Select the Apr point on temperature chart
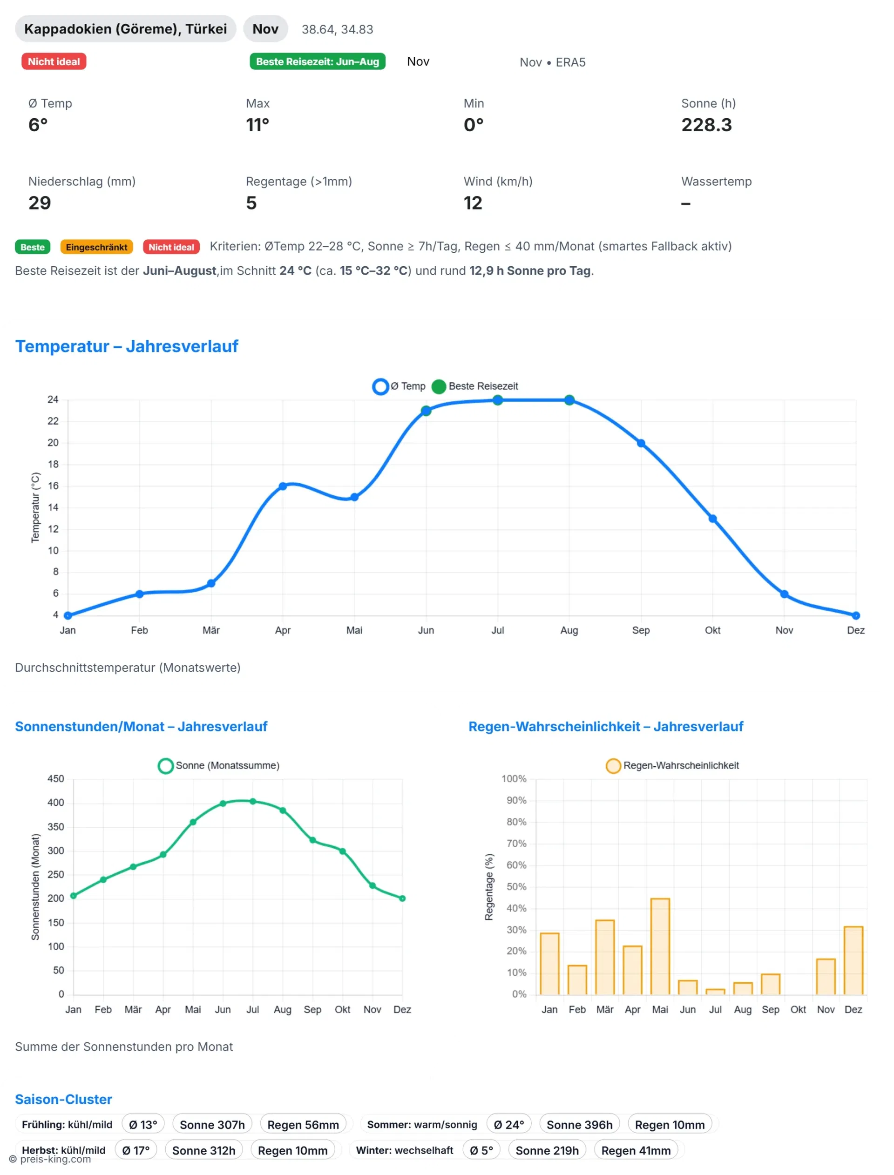The image size is (894, 1175). pos(283,486)
